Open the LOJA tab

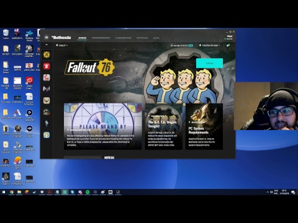tap(156, 38)
